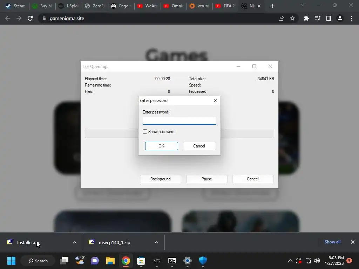The height and width of the screenshot is (269, 359).
Task: Open the taskbar Search box
Action: 38,261
